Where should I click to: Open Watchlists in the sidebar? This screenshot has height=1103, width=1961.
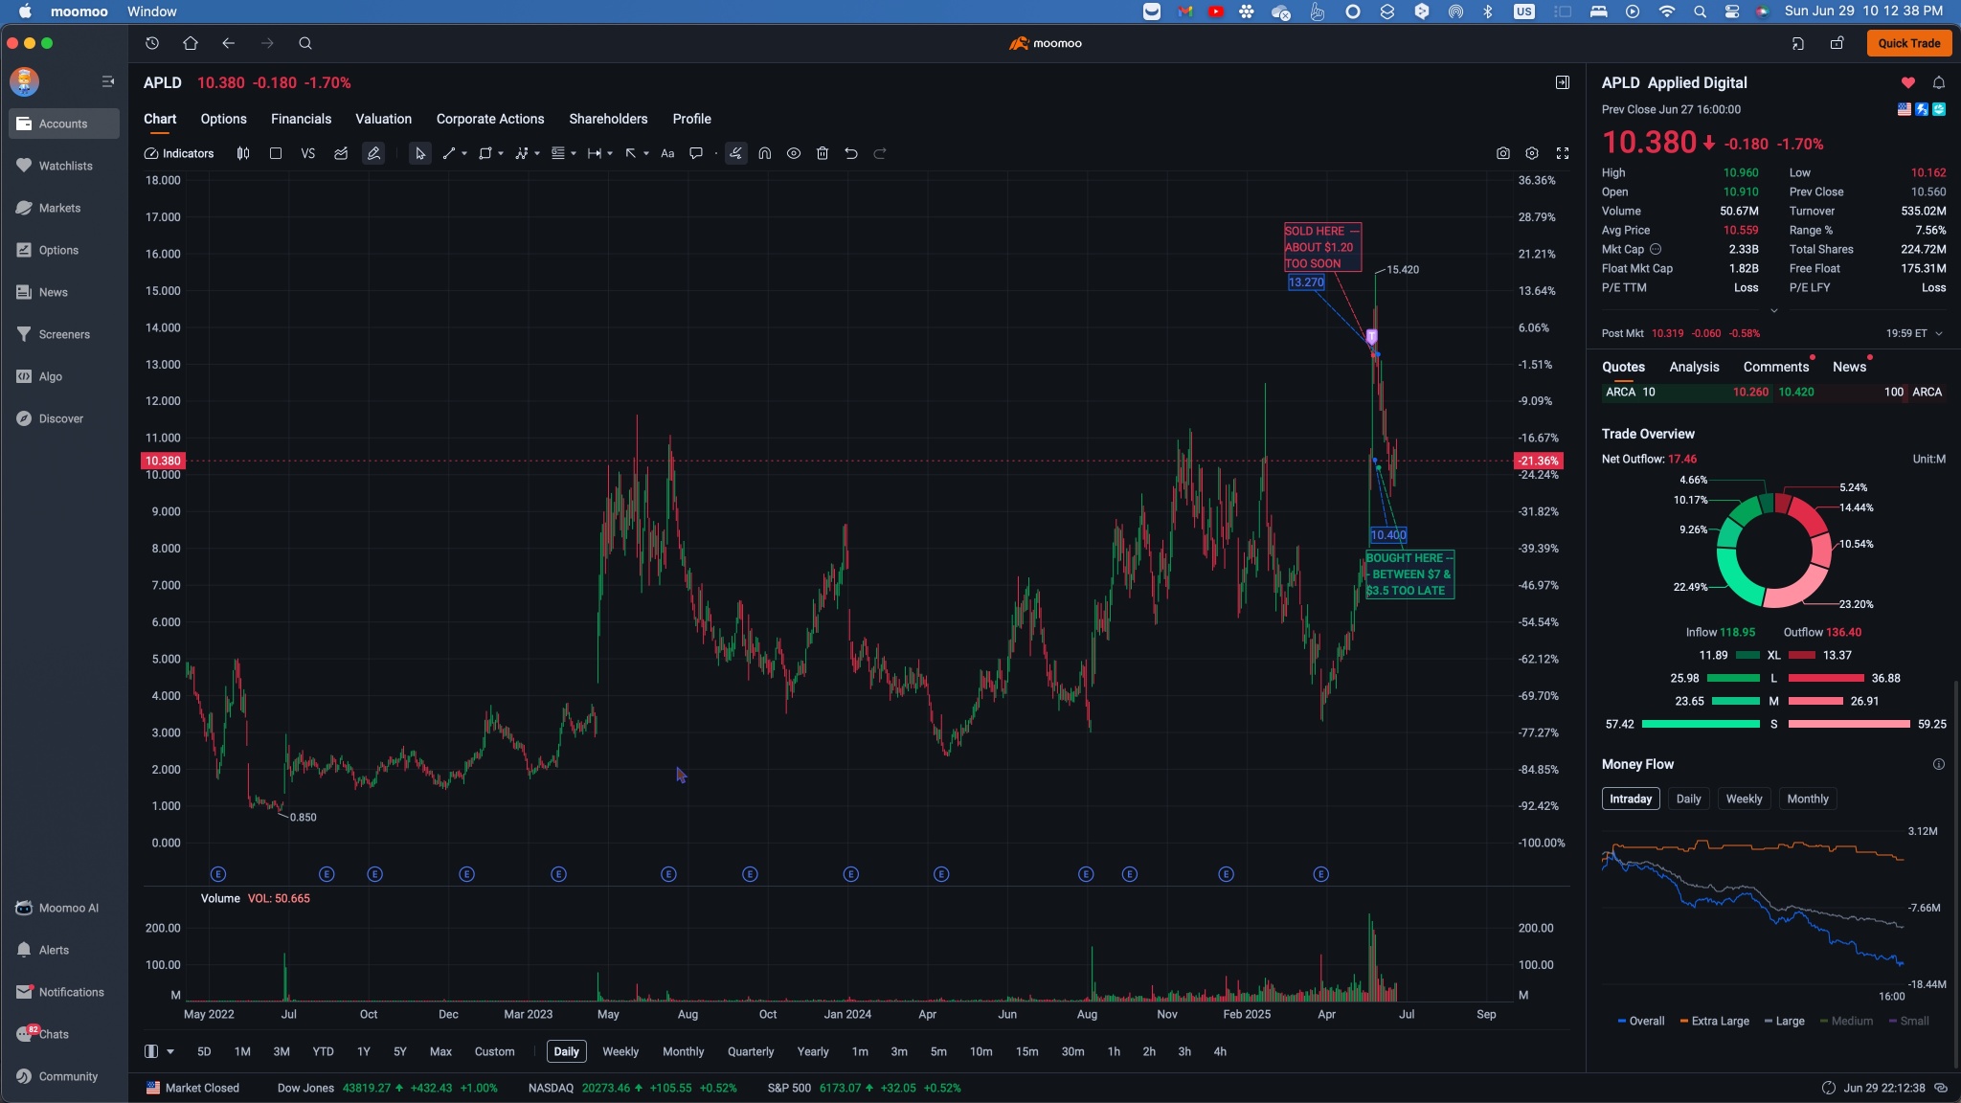(x=64, y=166)
